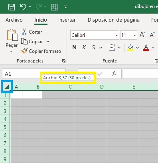
Task: Click the table grid quick access icon
Action: (54, 7)
